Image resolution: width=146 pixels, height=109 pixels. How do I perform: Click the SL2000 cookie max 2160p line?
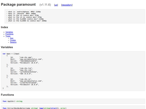(x=25, y=19)
